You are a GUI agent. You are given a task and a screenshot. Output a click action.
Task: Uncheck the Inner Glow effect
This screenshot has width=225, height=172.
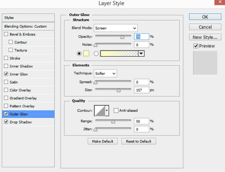coord(6,74)
